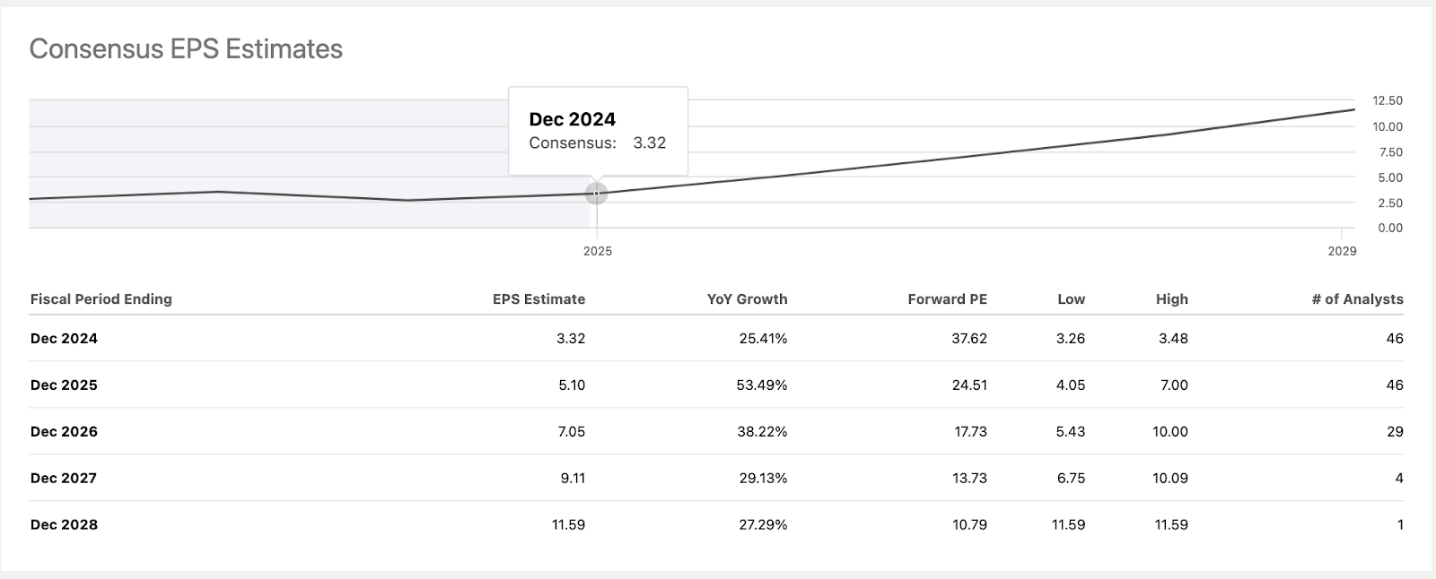Click the 53.49% YoY Growth cell
Viewport: 1436px width, 579px height.
(x=763, y=385)
